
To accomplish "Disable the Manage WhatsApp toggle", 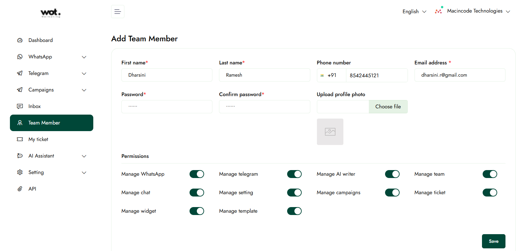I will point(196,174).
